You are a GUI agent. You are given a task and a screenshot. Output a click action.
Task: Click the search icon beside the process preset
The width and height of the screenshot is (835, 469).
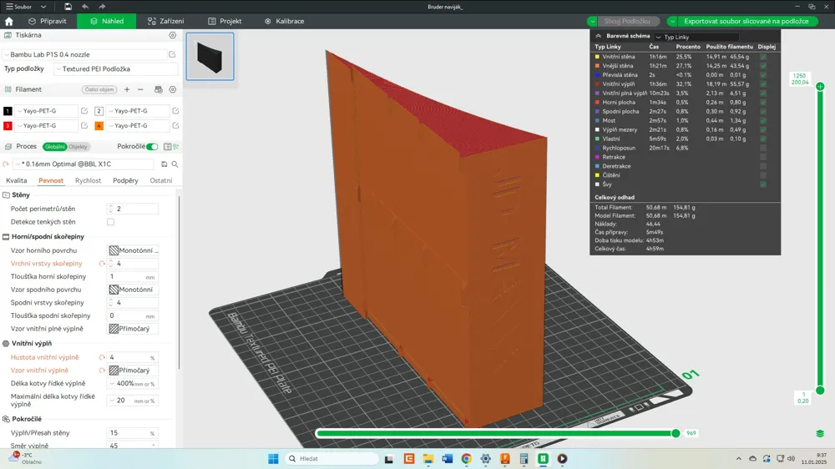[175, 164]
